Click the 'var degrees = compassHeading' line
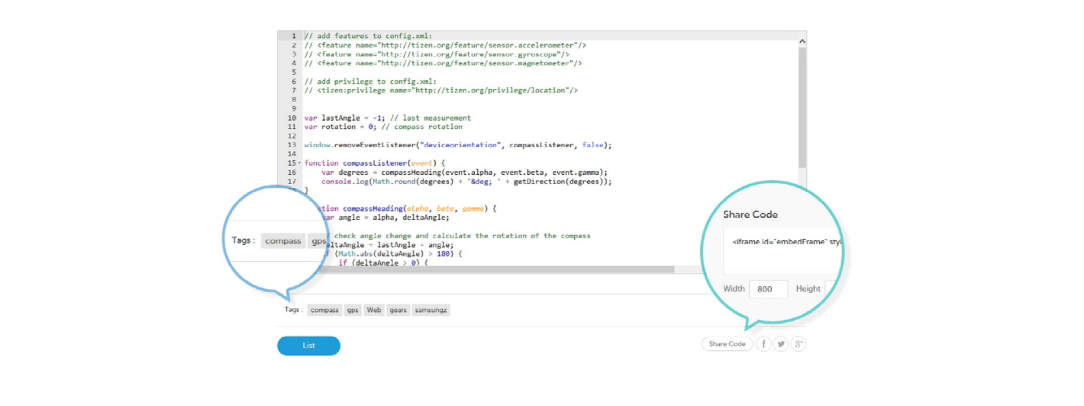Screen dimensions: 1084x406 click(465, 173)
